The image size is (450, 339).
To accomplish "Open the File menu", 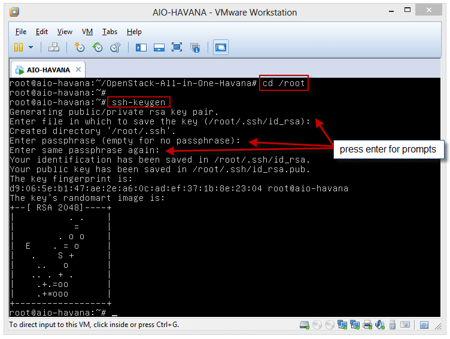I will click(x=21, y=32).
